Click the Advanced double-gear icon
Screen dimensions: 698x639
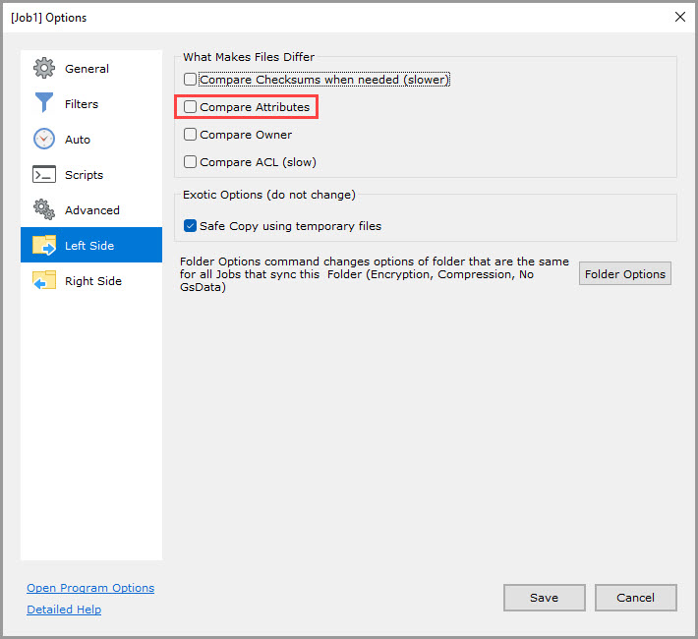click(44, 210)
